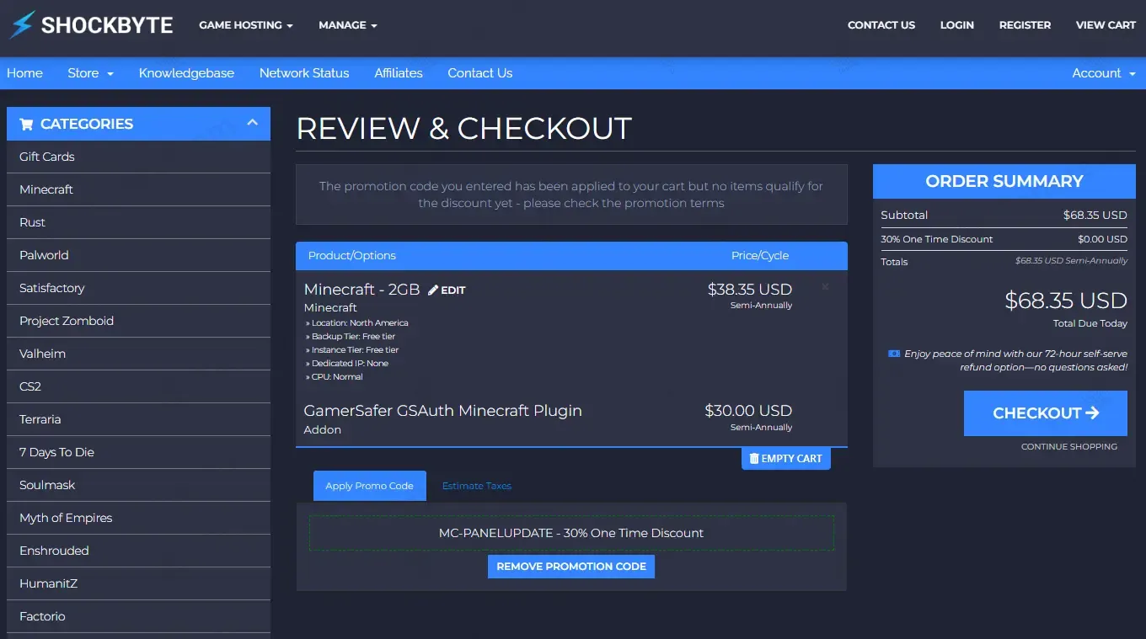This screenshot has height=639, width=1146.
Task: Open the Account dropdown menu
Action: pyautogui.click(x=1103, y=73)
